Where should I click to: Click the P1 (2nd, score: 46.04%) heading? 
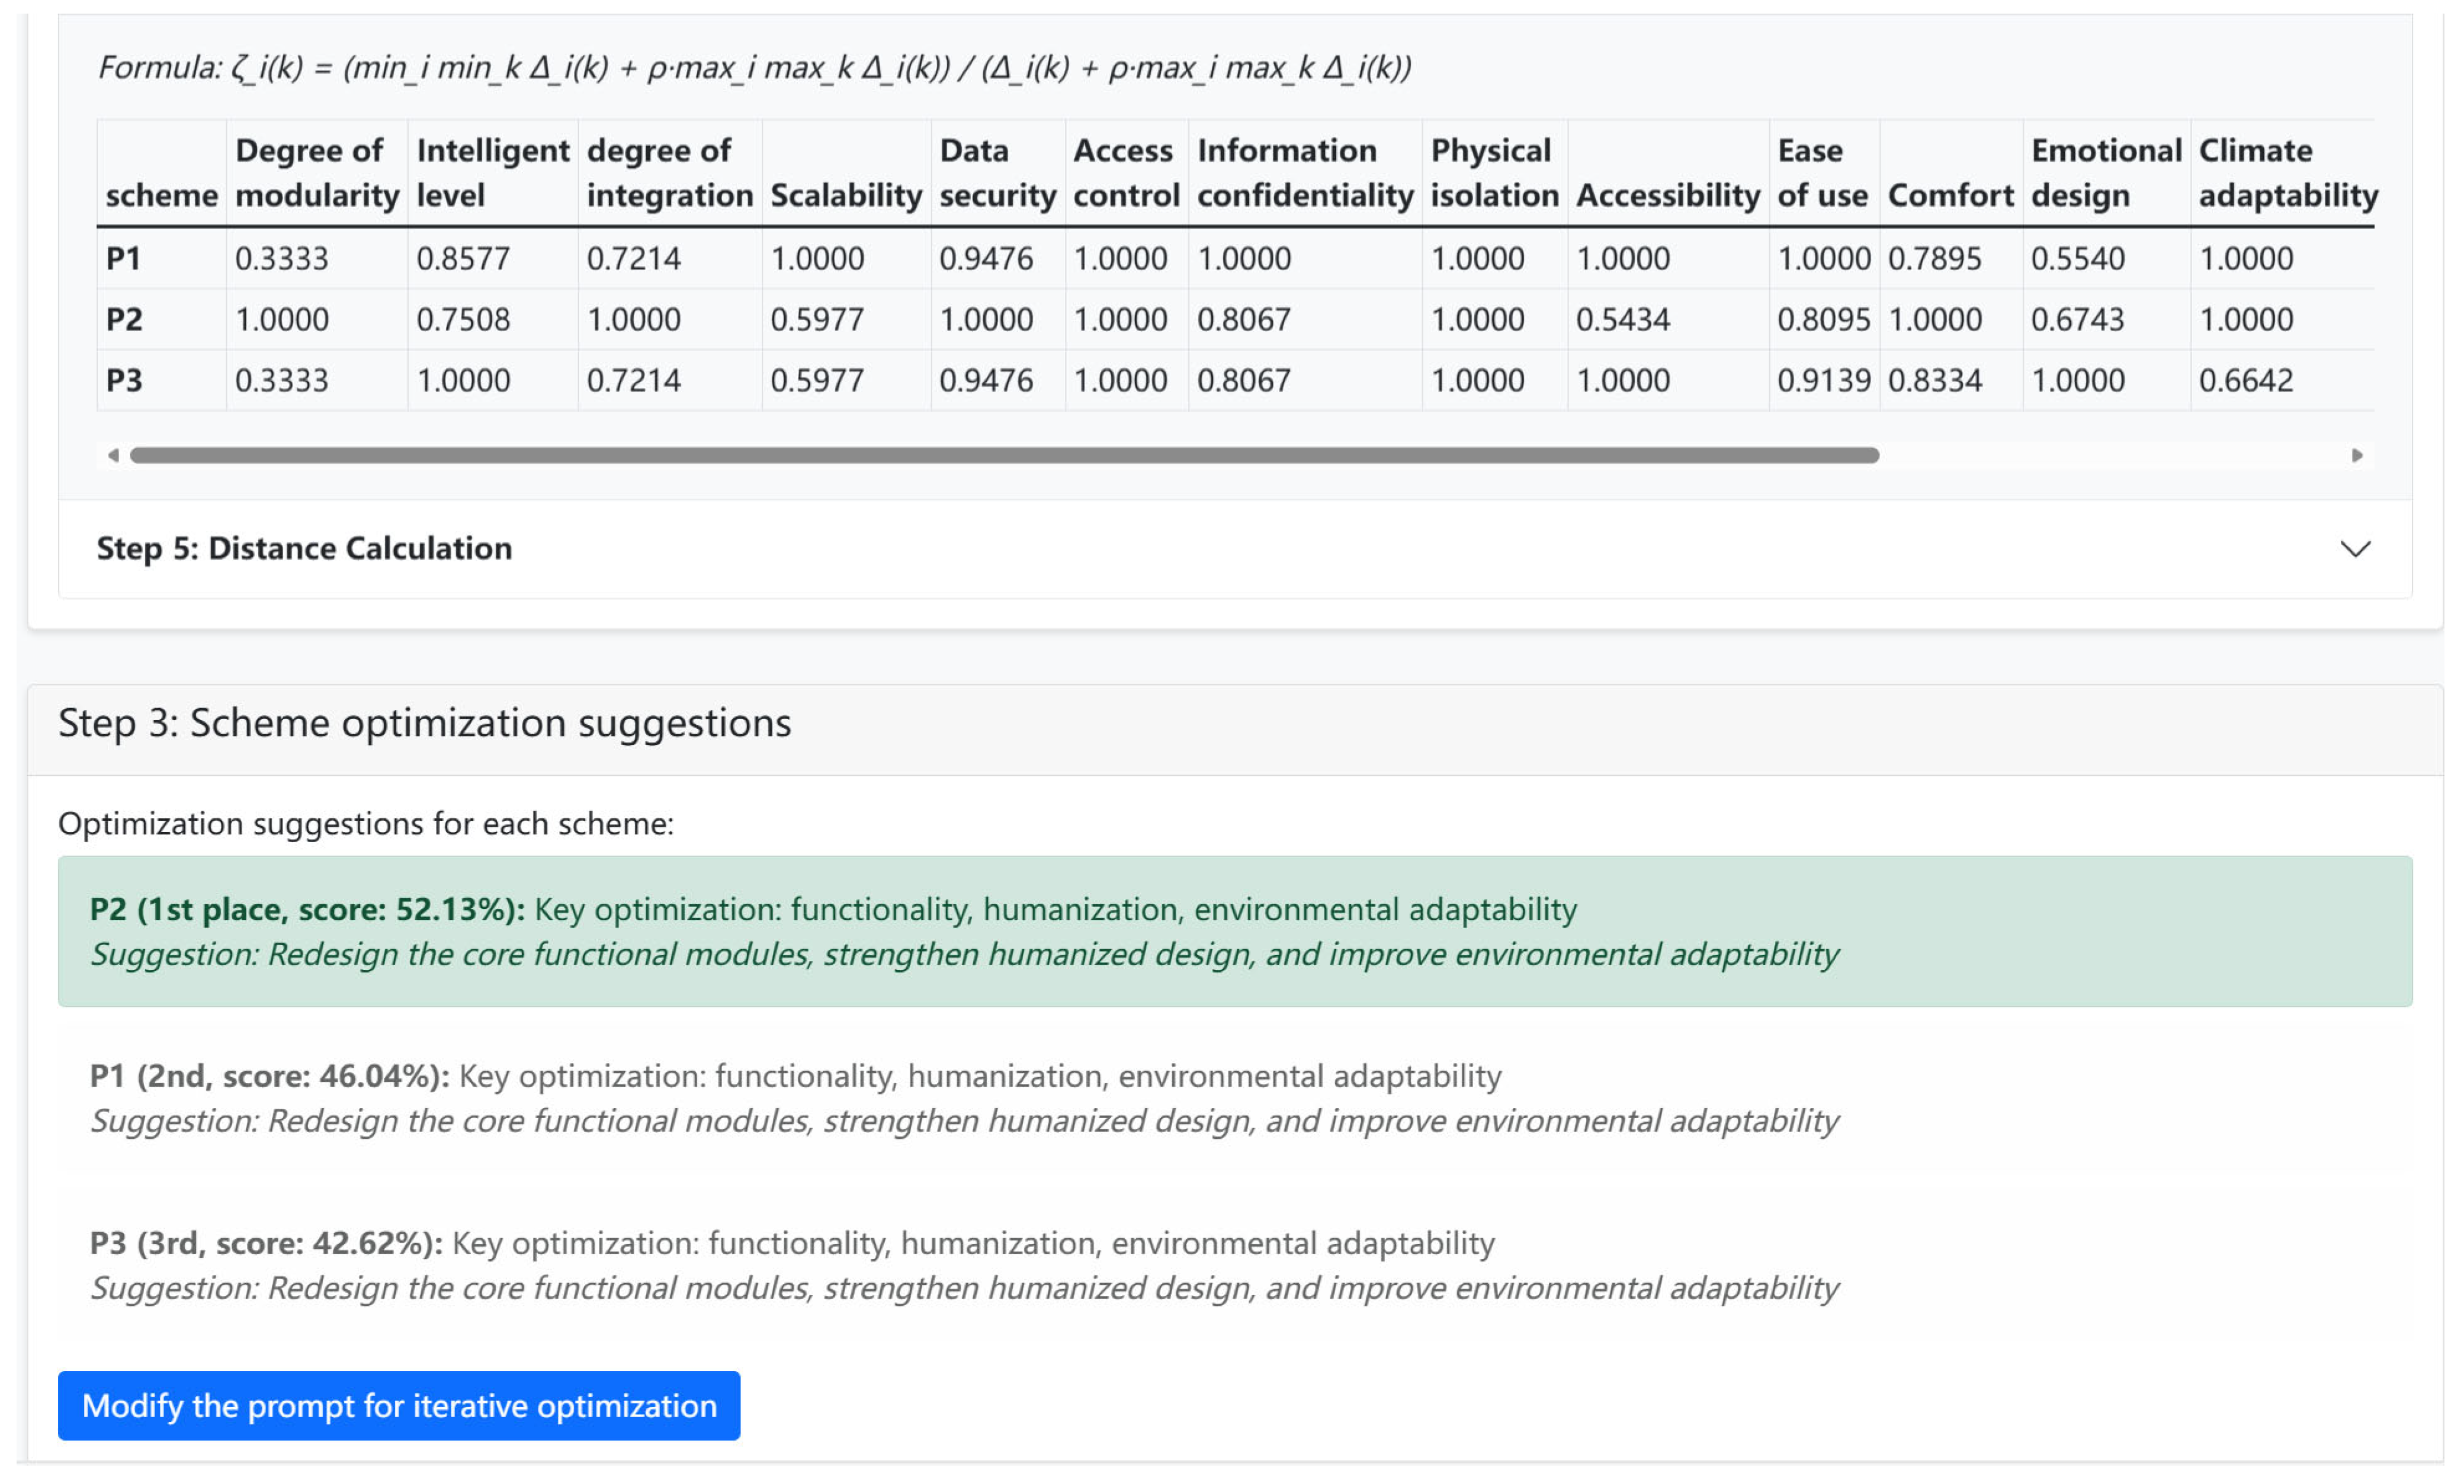coord(269,1076)
